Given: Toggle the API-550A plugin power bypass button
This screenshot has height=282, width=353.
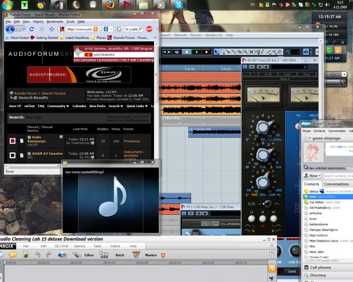Looking at the screenshot, I should click(245, 67).
